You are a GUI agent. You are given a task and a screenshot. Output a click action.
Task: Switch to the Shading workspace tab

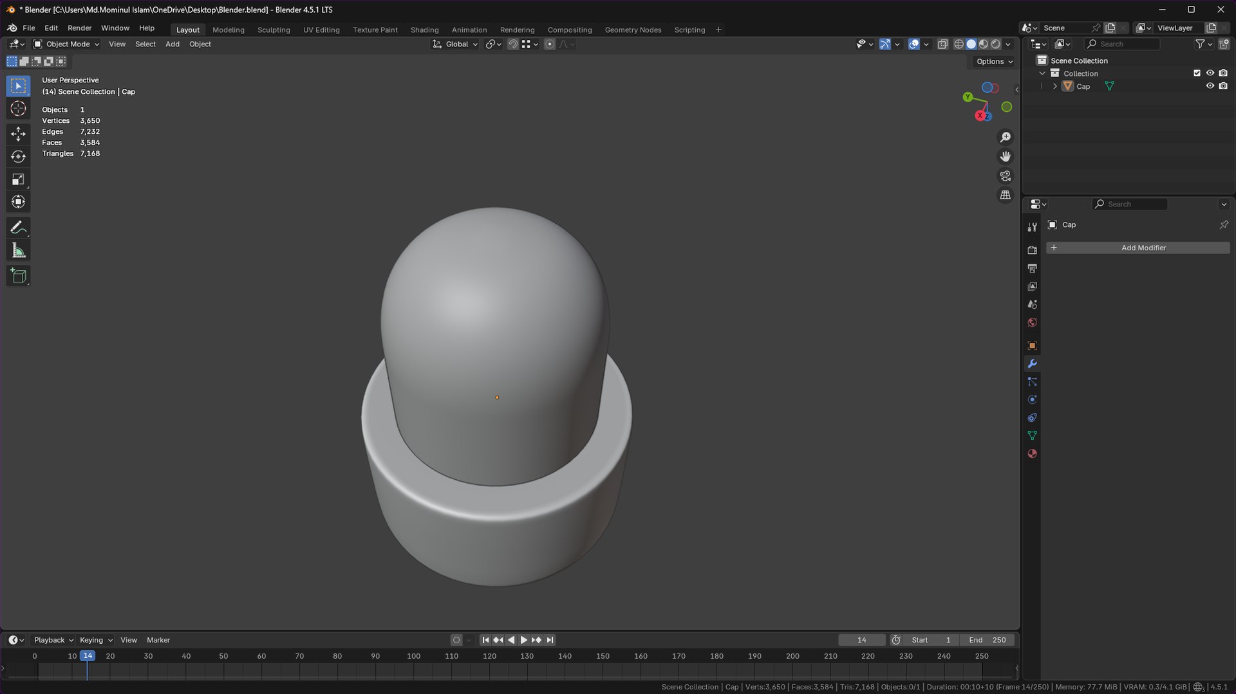424,30
